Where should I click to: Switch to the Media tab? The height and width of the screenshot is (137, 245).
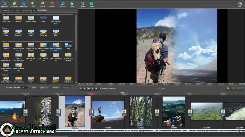(5, 10)
